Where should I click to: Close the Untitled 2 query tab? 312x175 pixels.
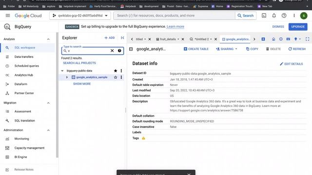(x=215, y=39)
